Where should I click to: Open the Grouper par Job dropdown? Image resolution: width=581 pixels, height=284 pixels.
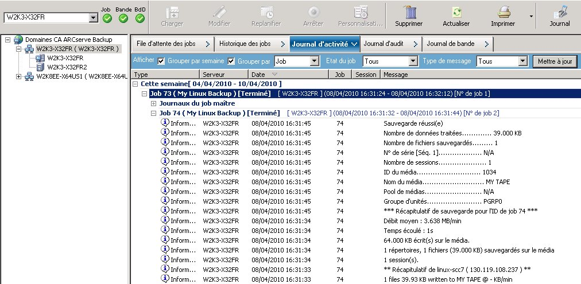[x=315, y=61]
